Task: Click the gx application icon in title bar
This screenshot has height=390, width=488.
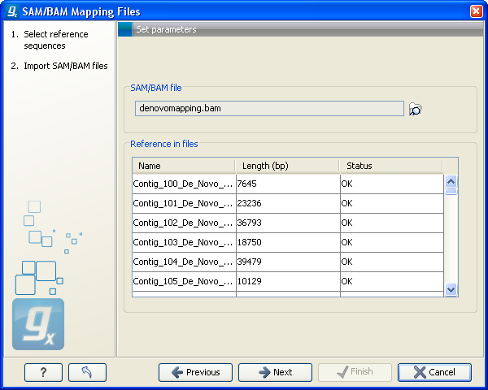Action: 12,11
